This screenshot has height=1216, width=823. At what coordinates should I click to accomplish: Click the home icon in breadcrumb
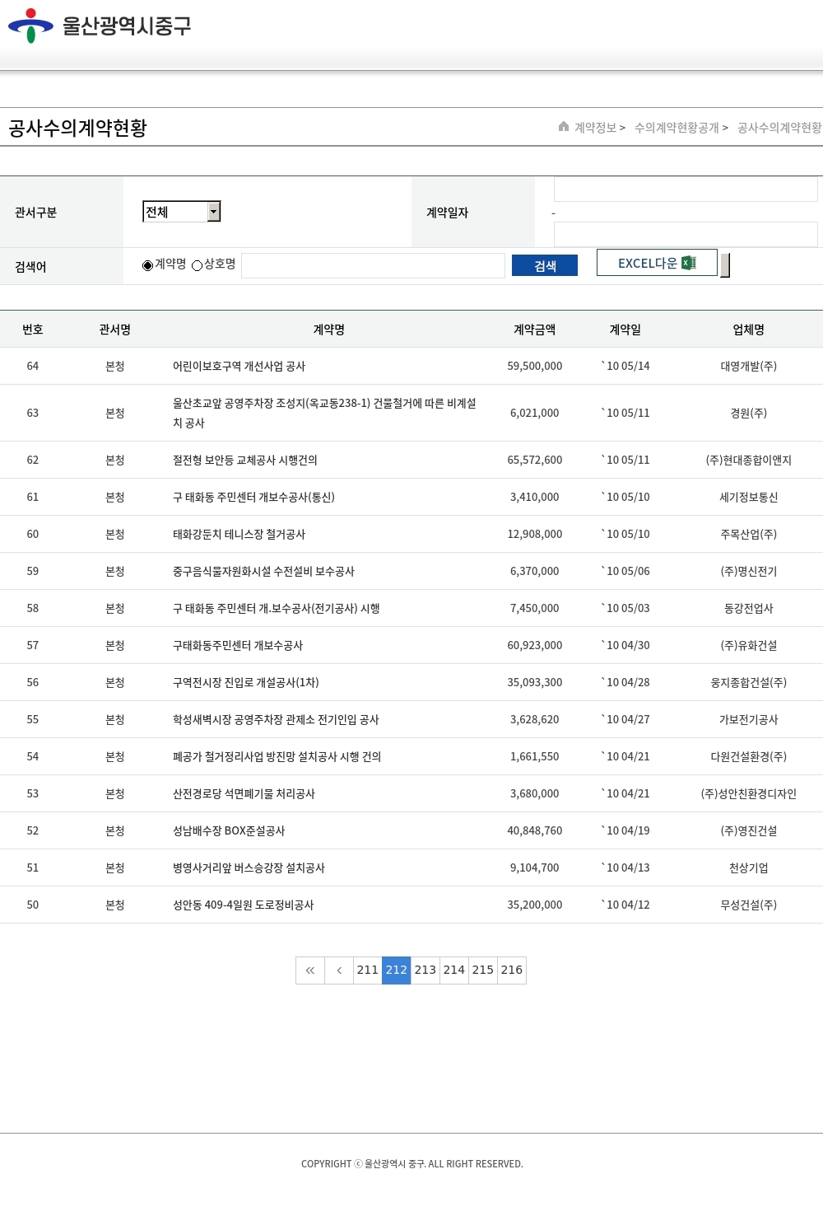[564, 127]
